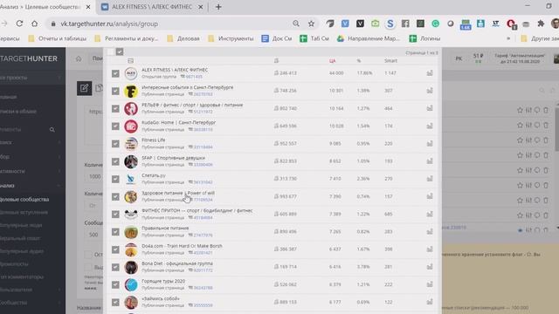Uncheck KudaGo: Home row checkbox

115,126
